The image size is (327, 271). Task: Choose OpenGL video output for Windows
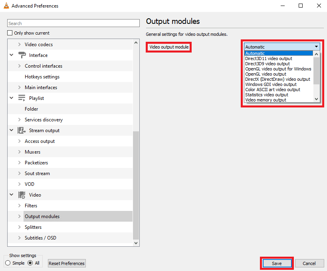(279, 69)
